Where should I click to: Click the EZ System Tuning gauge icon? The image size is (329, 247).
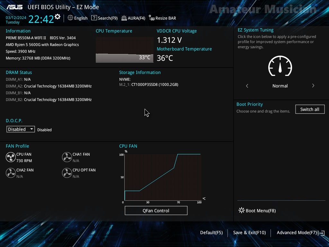[x=280, y=66]
